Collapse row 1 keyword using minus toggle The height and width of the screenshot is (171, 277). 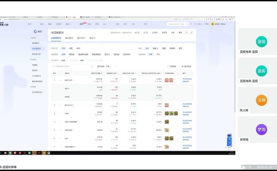pyautogui.click(x=61, y=80)
